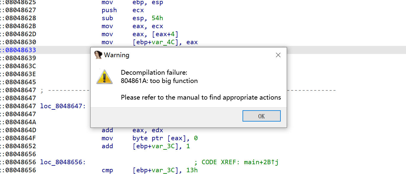Click var_3C in the add instruction
The height and width of the screenshot is (174, 406).
[x=163, y=146]
